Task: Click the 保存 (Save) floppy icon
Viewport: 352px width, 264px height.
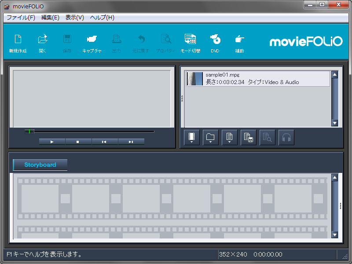Action: pos(67,43)
